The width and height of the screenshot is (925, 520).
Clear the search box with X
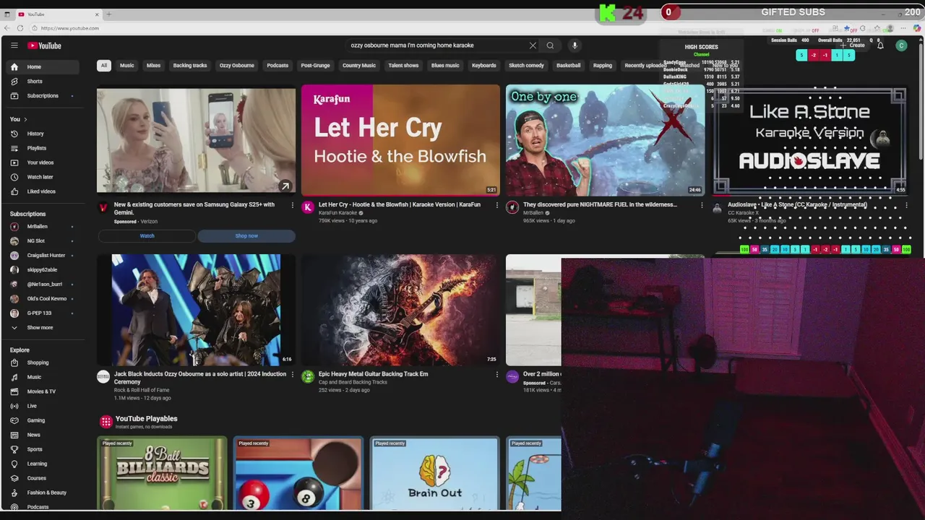pos(533,45)
